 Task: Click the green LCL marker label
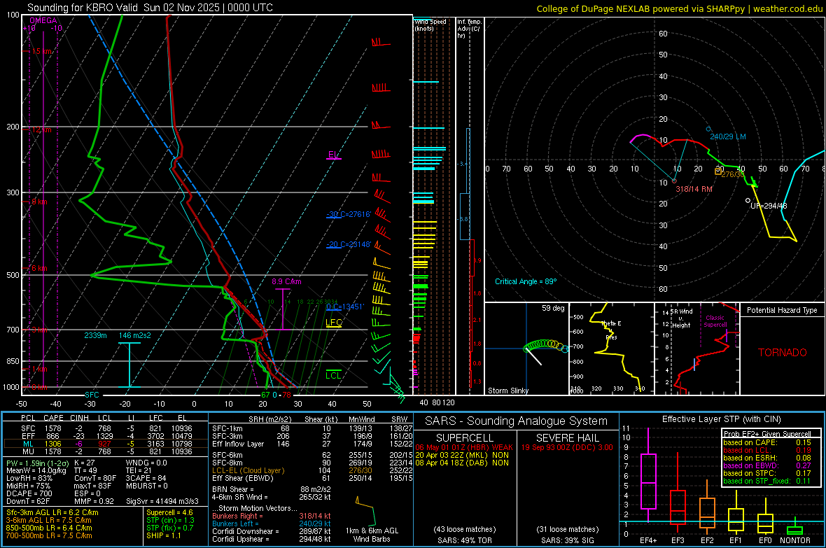click(x=333, y=375)
